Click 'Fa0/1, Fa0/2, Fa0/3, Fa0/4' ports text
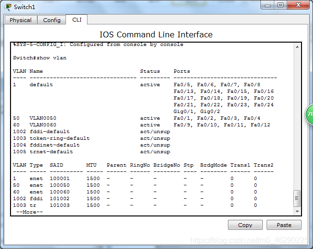Screen dimensions: 313x249 217,118
